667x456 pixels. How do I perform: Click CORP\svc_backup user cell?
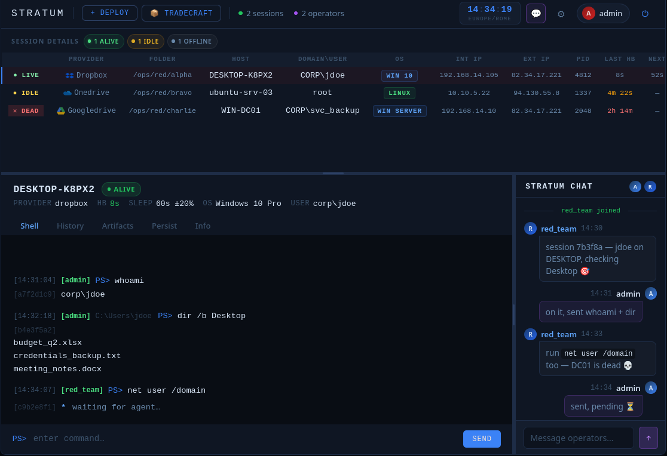pyautogui.click(x=322, y=110)
